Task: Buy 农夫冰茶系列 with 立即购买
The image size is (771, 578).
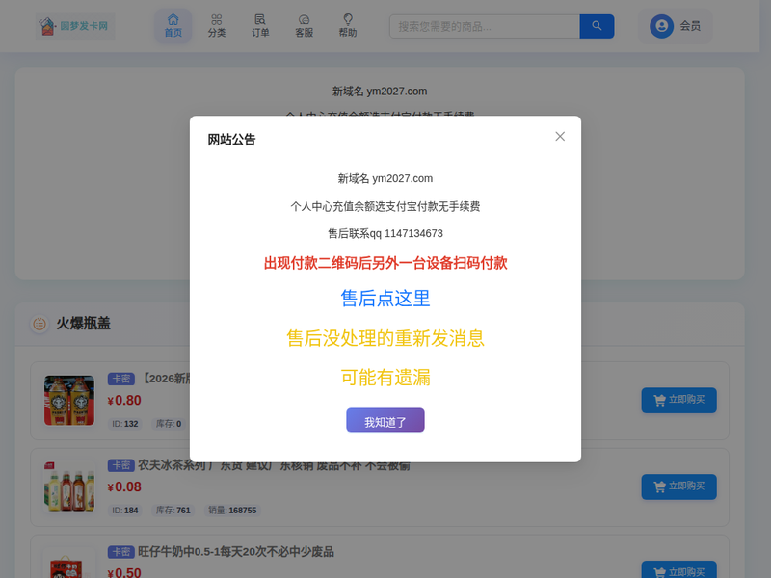Action: pyautogui.click(x=678, y=486)
